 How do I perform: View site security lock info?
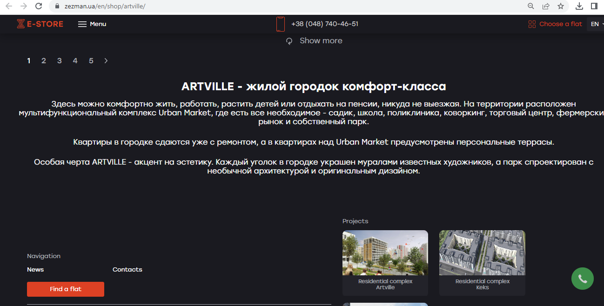tap(58, 7)
